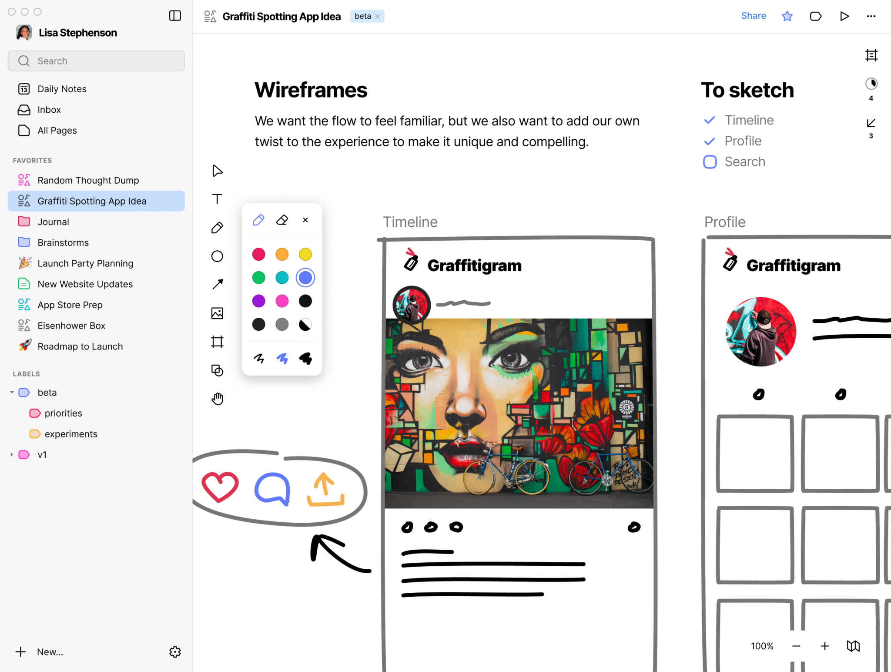Click the sidebar Search field
The width and height of the screenshot is (891, 672).
point(96,61)
